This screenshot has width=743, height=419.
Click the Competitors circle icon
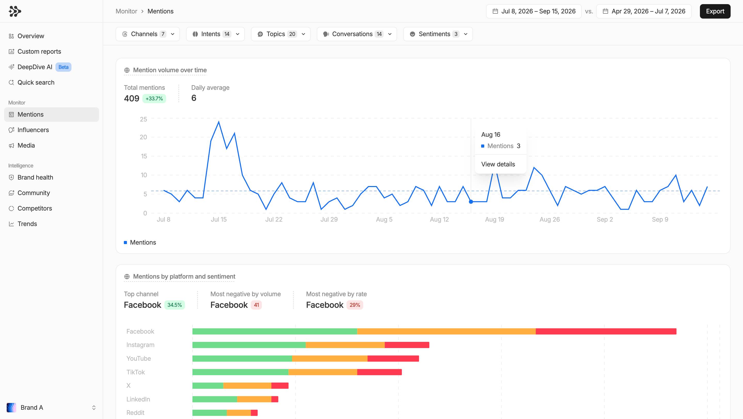point(11,208)
